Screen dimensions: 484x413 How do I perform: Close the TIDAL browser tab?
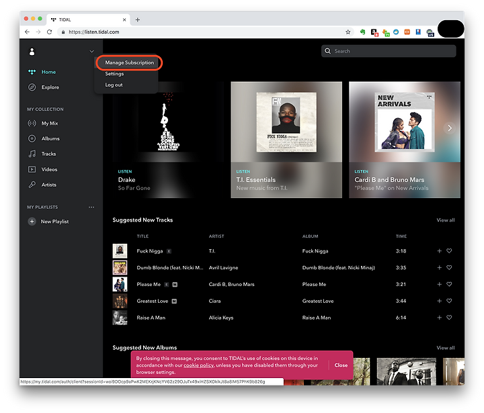[x=124, y=19]
